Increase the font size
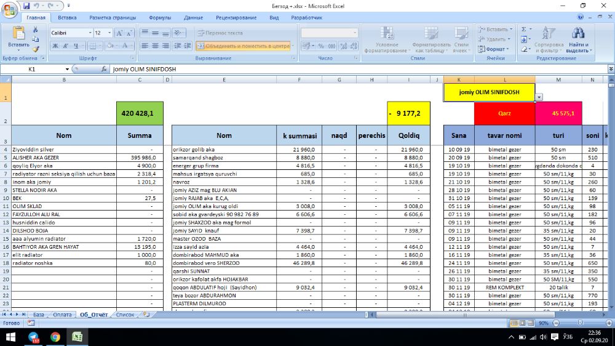The image size is (615, 346). 120,33
